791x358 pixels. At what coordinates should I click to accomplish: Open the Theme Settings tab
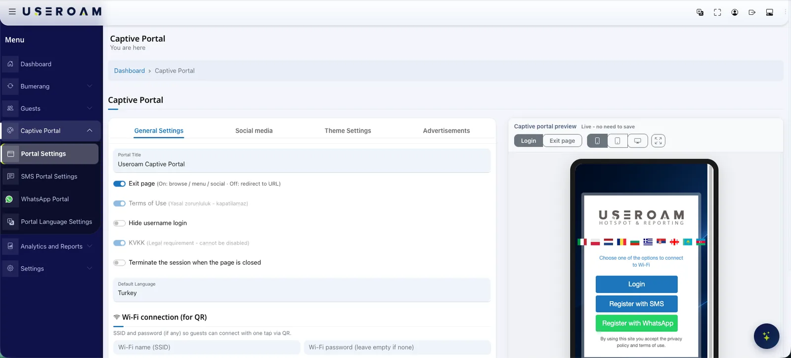click(x=348, y=131)
